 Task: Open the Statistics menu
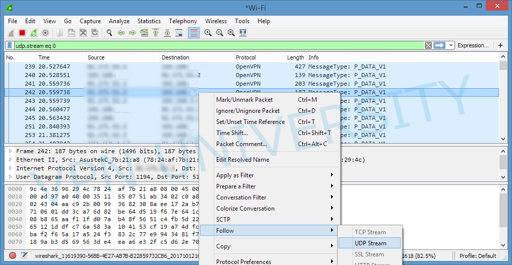coord(149,21)
